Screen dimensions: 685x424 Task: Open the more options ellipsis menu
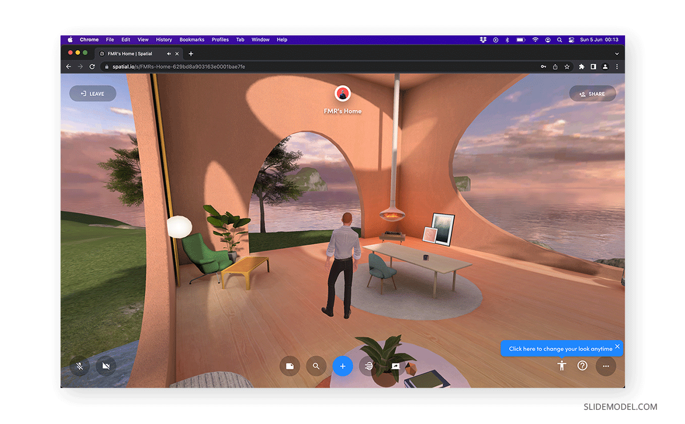tap(606, 366)
